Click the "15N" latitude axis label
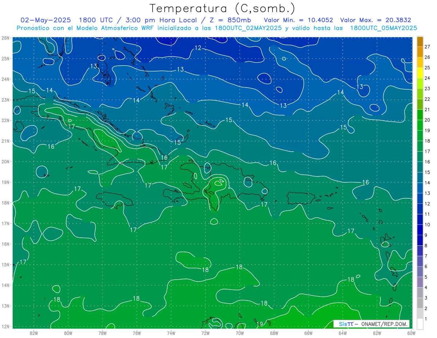The height and width of the screenshot is (338, 437). click(5, 265)
